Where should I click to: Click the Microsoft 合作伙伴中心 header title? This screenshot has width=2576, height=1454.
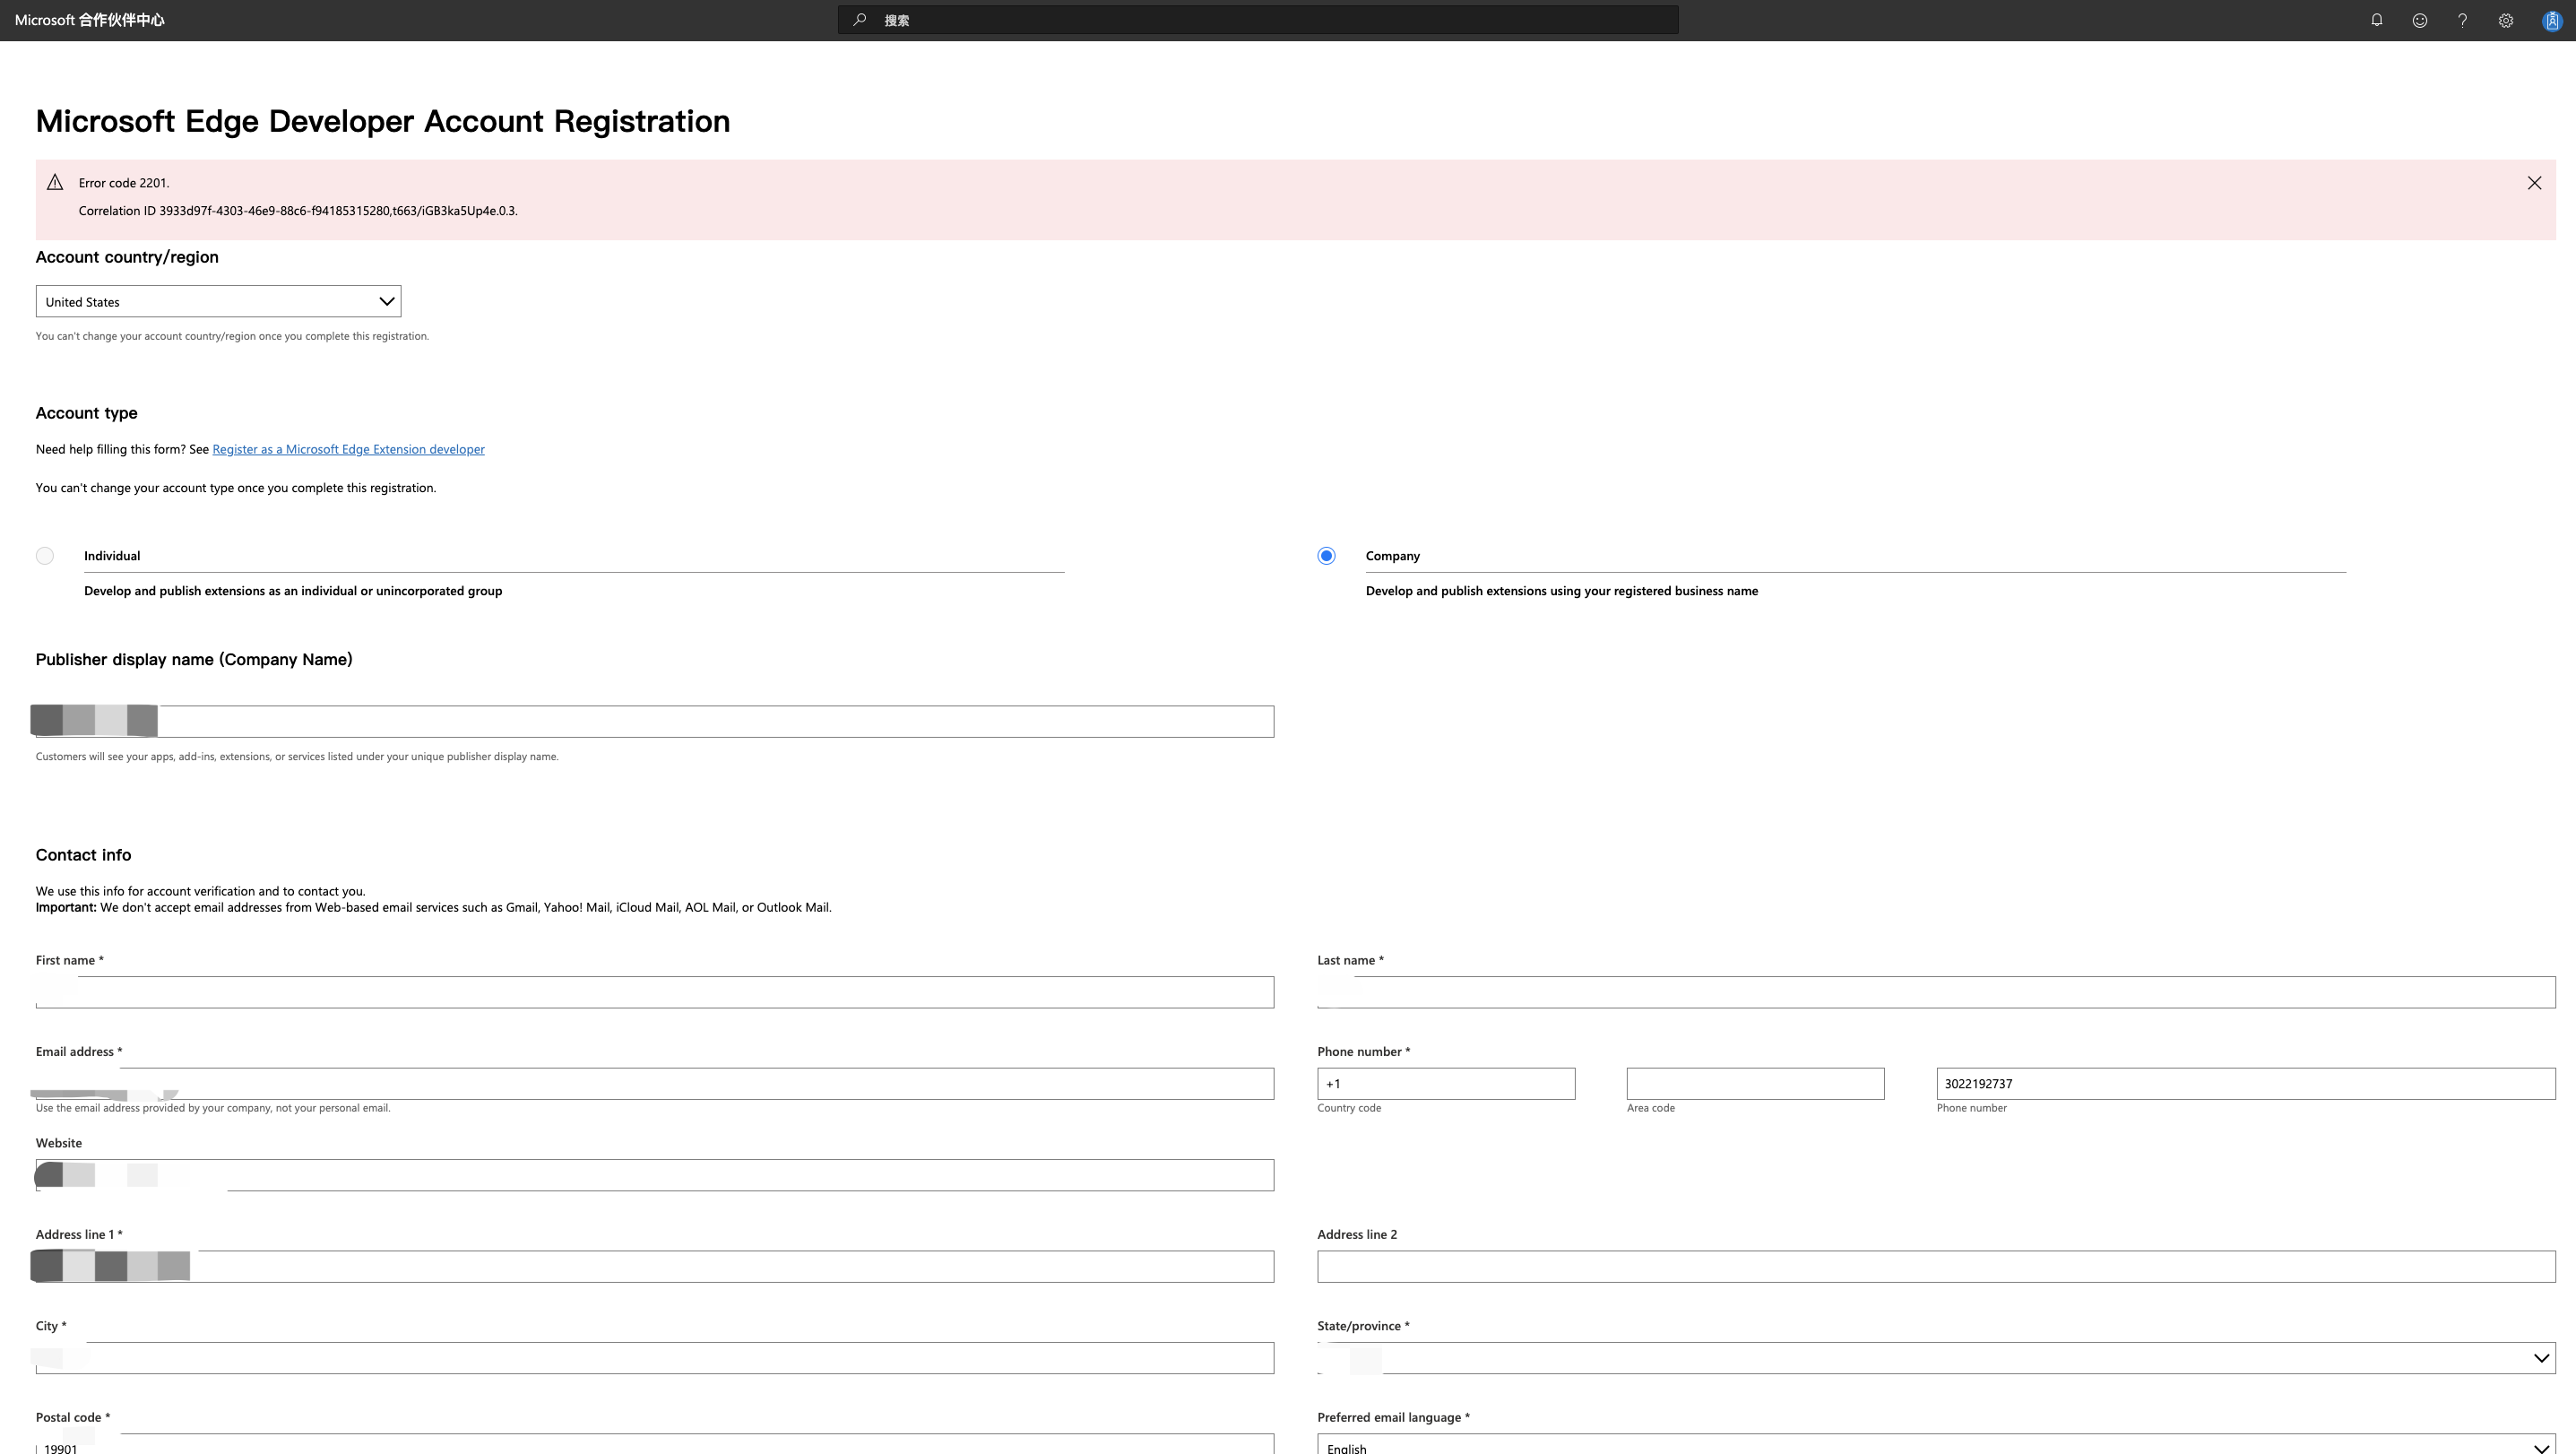[89, 20]
